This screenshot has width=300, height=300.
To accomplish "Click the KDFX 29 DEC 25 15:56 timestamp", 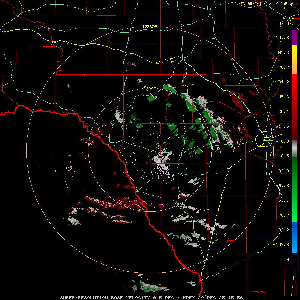I will [x=213, y=298].
